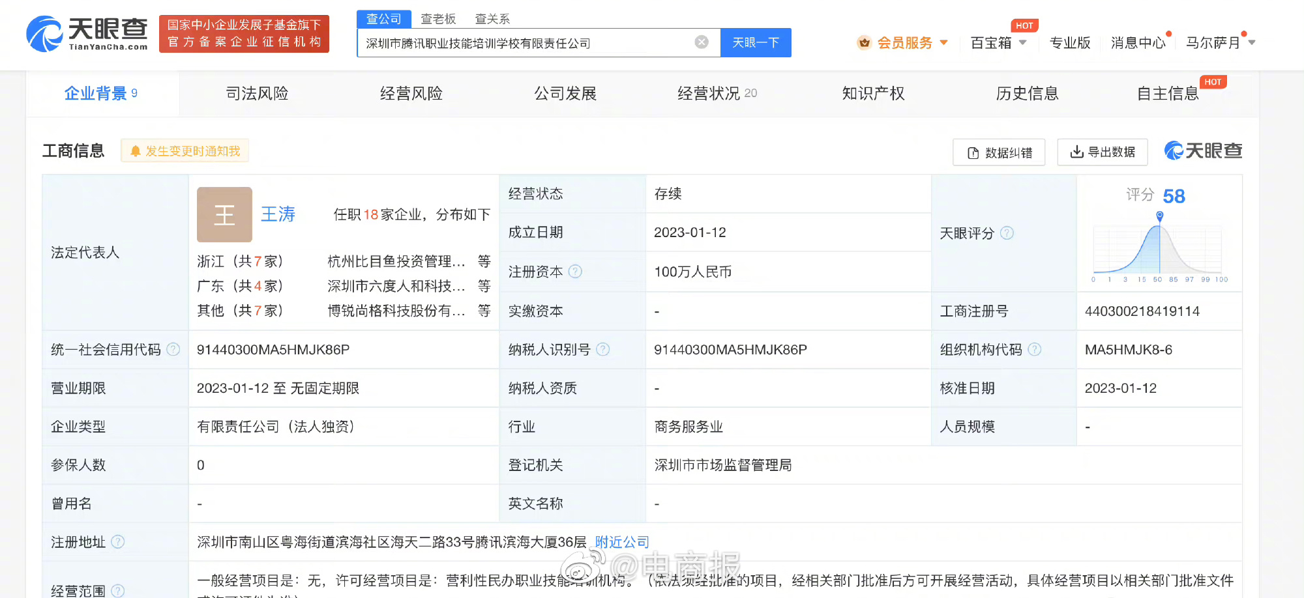Screen dimensions: 1304x598
Task: Open the 消息中心 link
Action: coord(1138,43)
